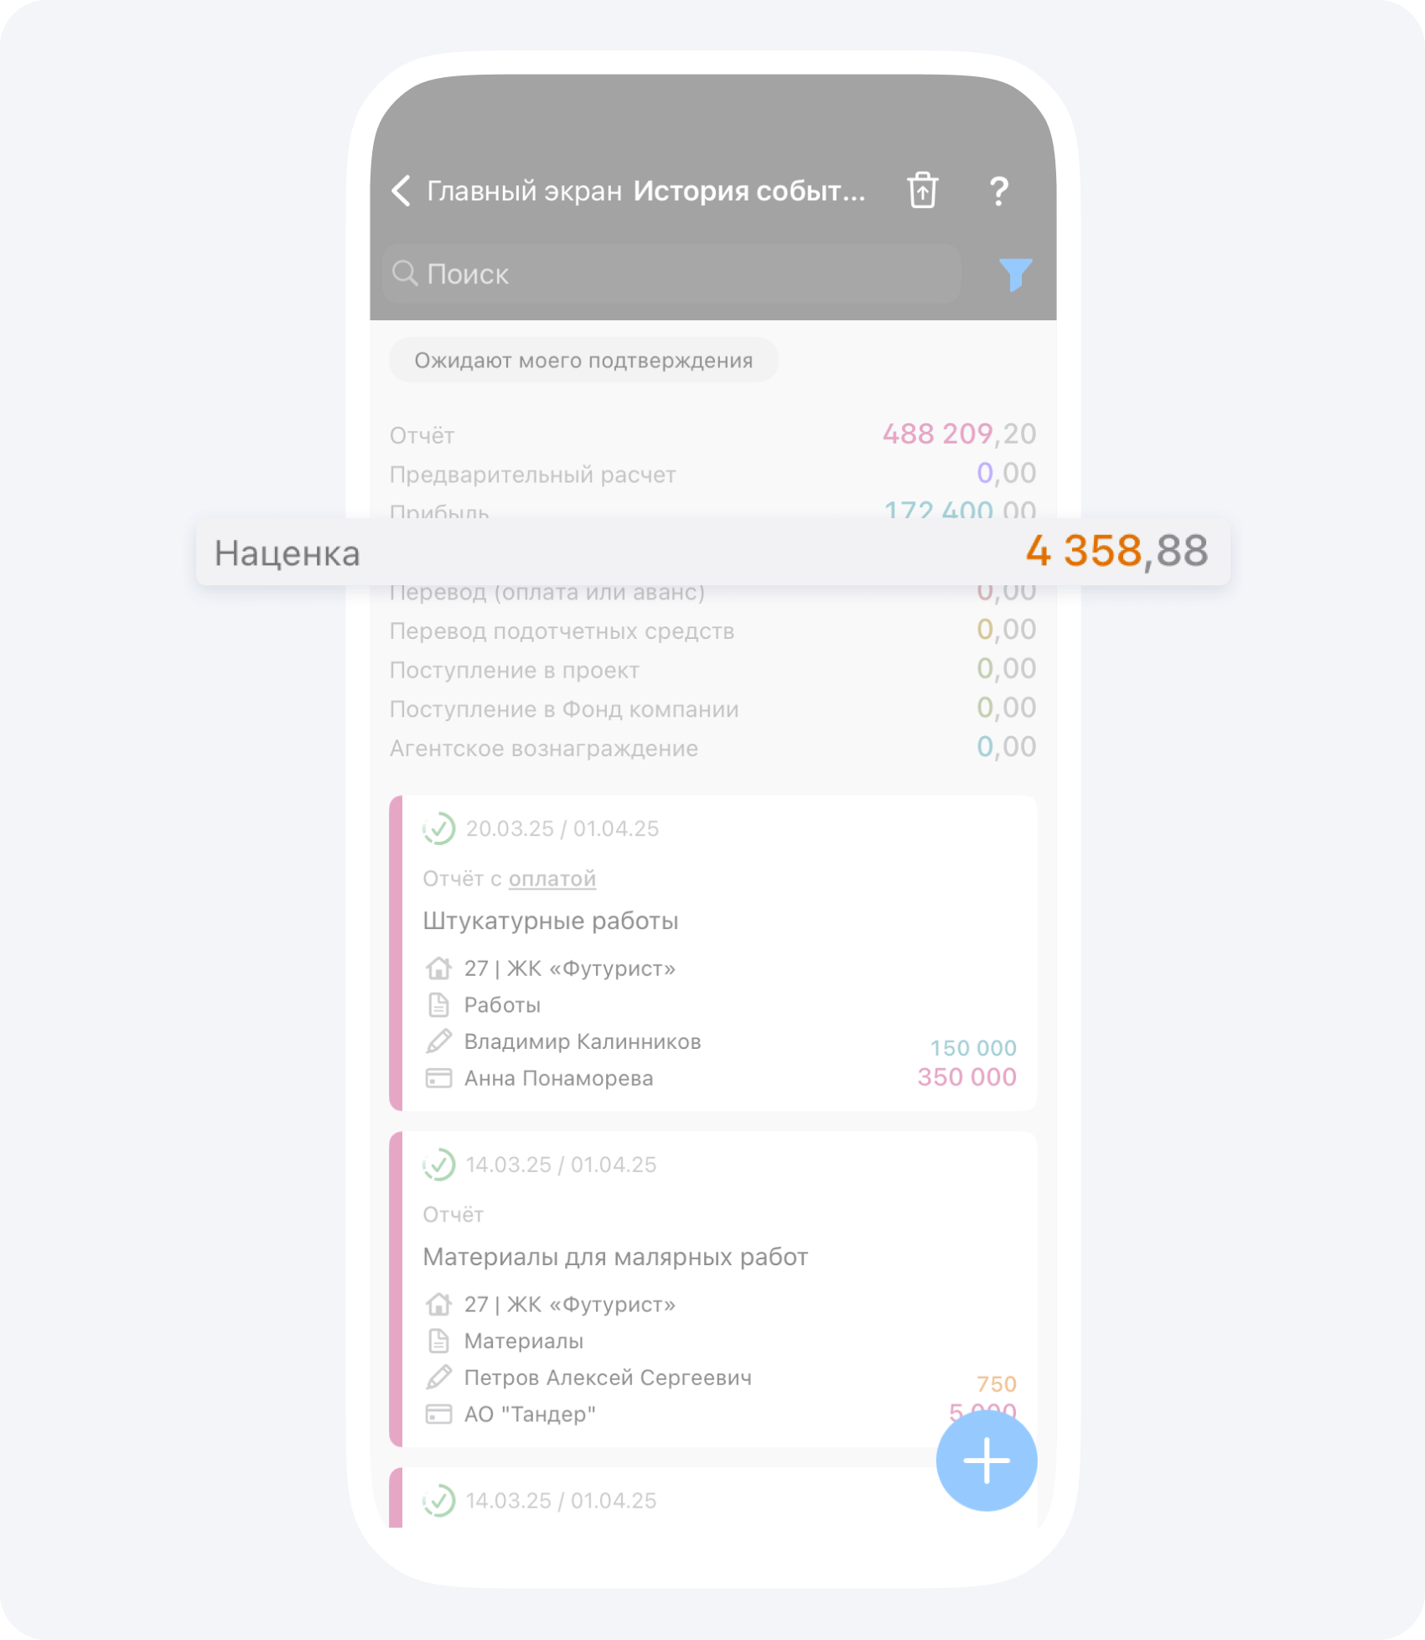The width and height of the screenshot is (1425, 1640).
Task: Select the Ожидают моего подтверждения filter chip
Action: [583, 361]
